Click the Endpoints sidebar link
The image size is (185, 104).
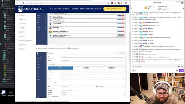[x=23, y=45]
